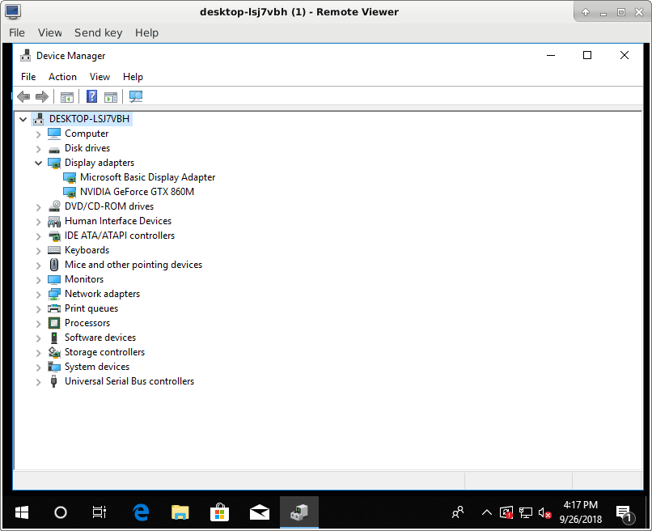Select Storage controllers label

point(105,352)
